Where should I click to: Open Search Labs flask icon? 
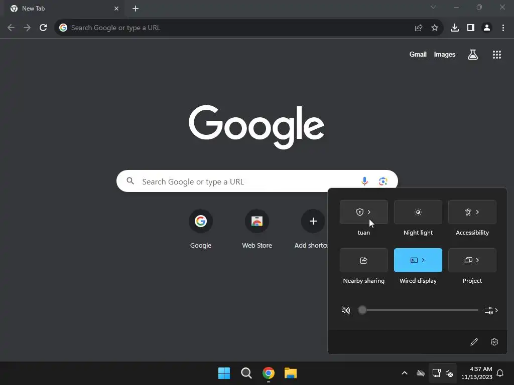point(473,55)
